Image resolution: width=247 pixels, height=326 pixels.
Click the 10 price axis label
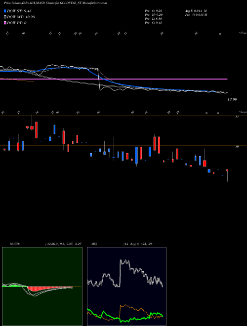coord(237,147)
